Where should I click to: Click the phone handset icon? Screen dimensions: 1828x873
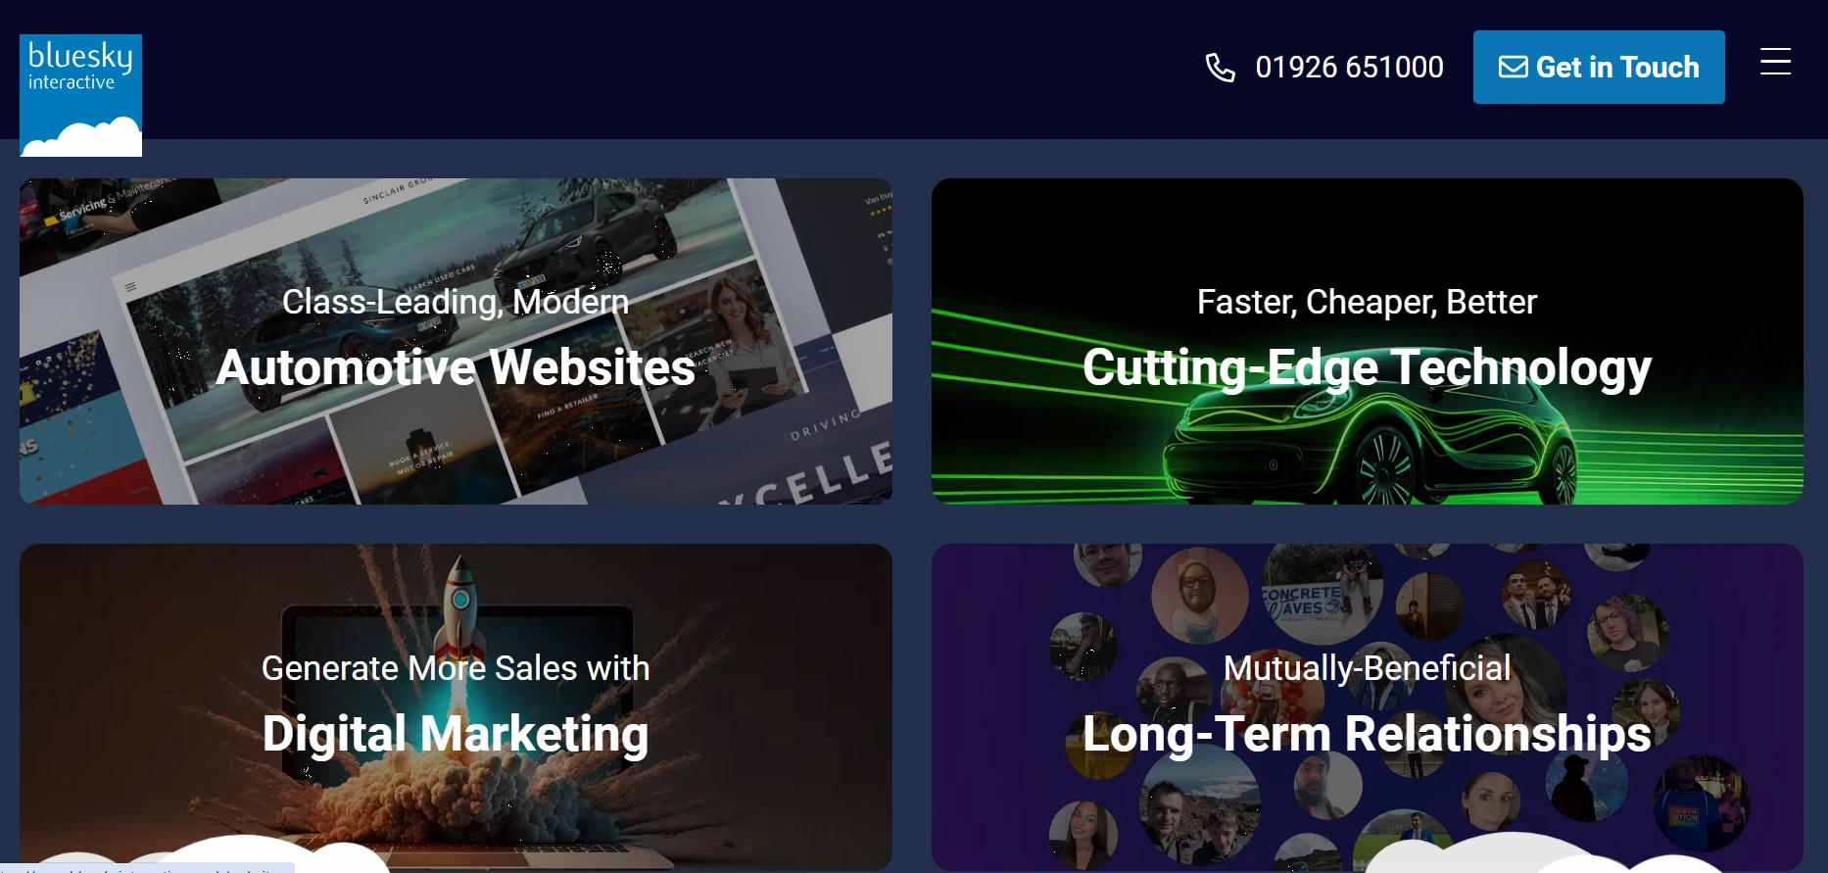coord(1220,68)
